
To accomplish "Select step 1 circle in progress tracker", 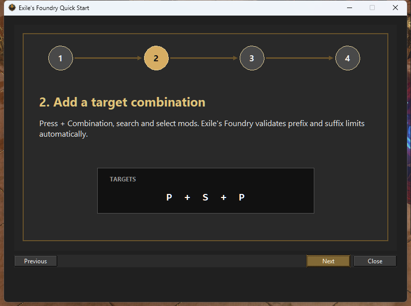I will (60, 58).
